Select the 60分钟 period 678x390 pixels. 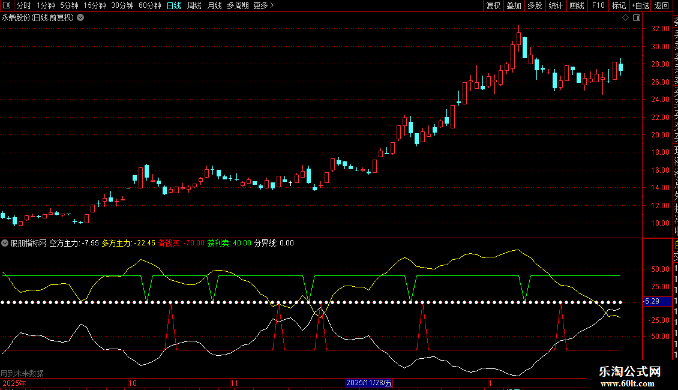click(x=149, y=5)
